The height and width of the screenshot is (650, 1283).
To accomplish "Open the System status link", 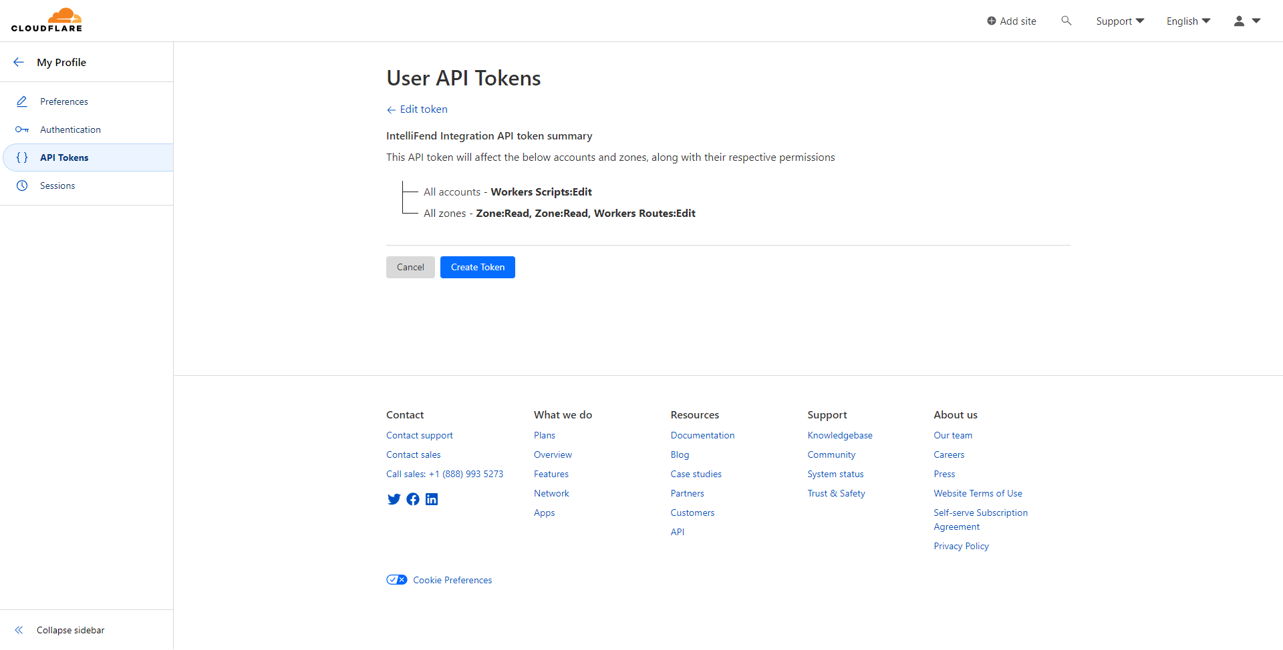I will click(835, 474).
